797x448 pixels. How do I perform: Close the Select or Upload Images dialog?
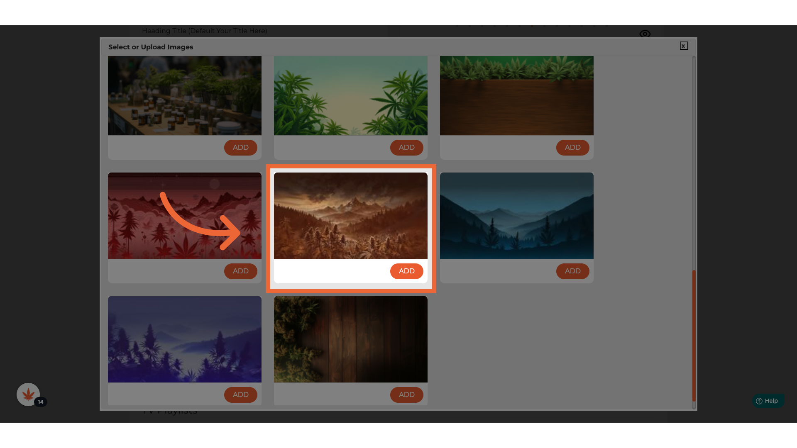[684, 46]
